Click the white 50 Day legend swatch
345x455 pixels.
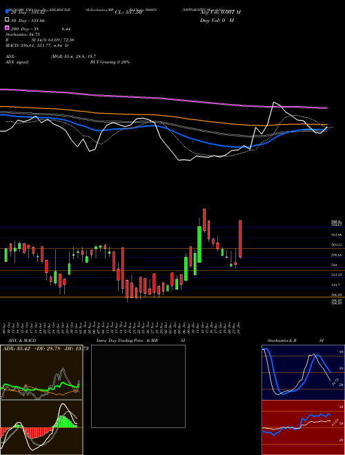[x=8, y=20]
